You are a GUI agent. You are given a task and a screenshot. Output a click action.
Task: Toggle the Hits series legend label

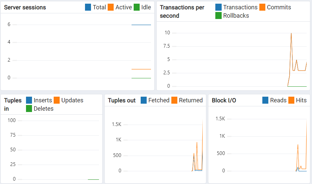301,100
